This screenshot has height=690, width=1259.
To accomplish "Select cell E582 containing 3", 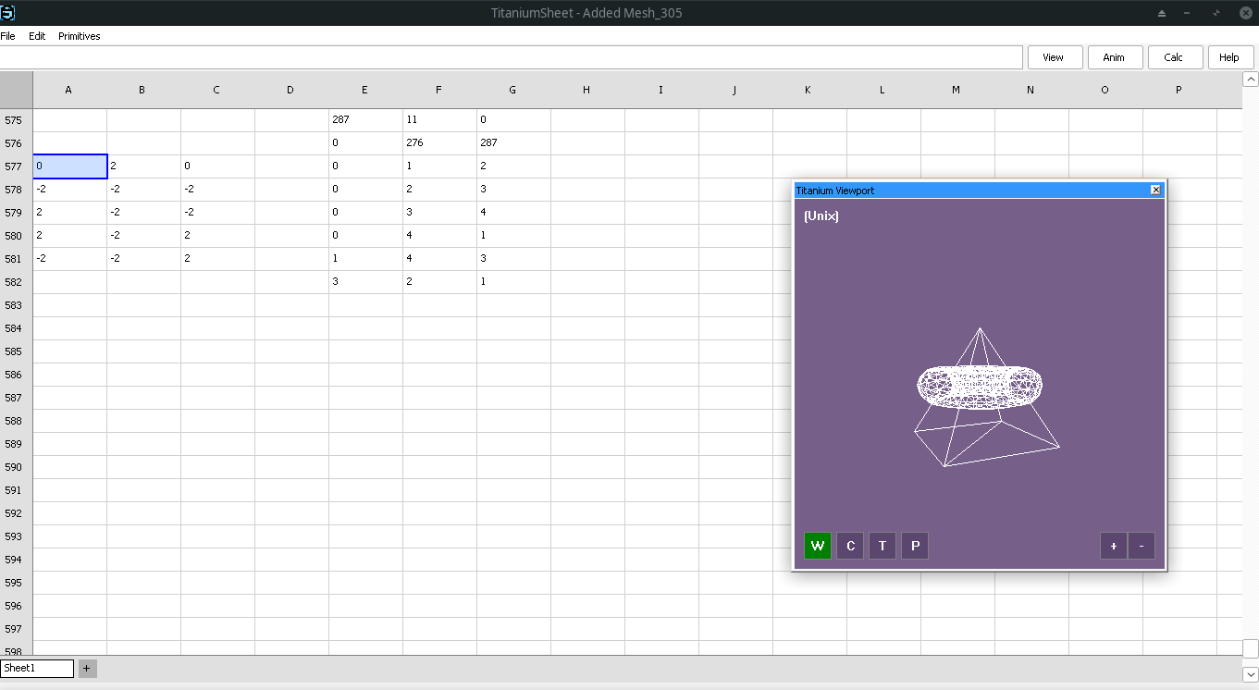I will pos(365,282).
